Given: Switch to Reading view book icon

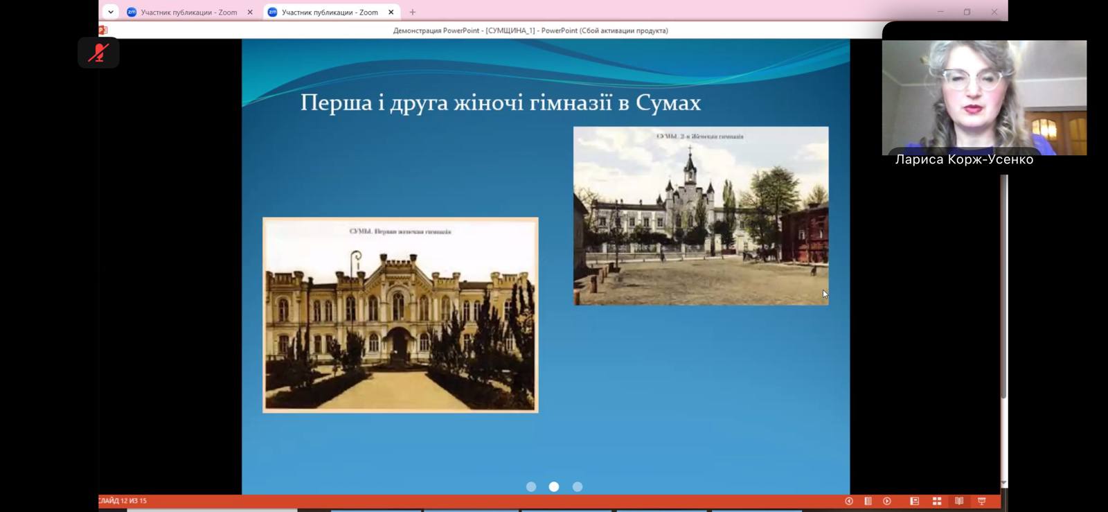Looking at the screenshot, I should pyautogui.click(x=959, y=501).
